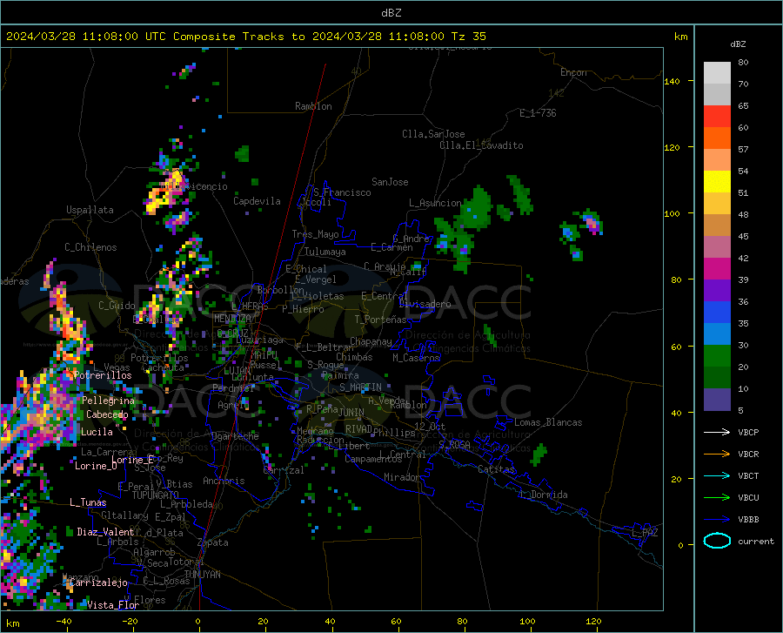Choose the light blue 35 dBZ swatch
This screenshot has width=783, height=633.
click(717, 334)
